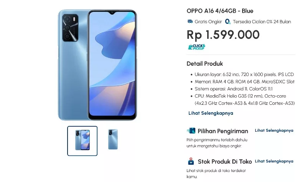Click the OPPO A16 4/64GB - Blue title
307x182 pixels.
220,11
